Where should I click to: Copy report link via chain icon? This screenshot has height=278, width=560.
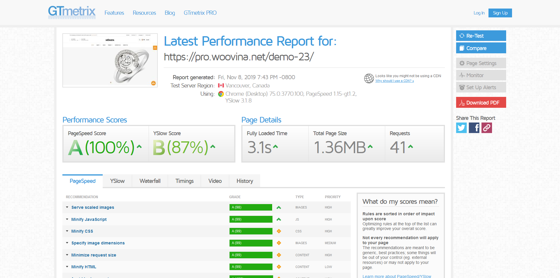click(x=487, y=128)
